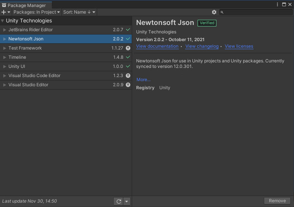
Task: Click the Last update Nov 30 status text
Action: [29, 201]
